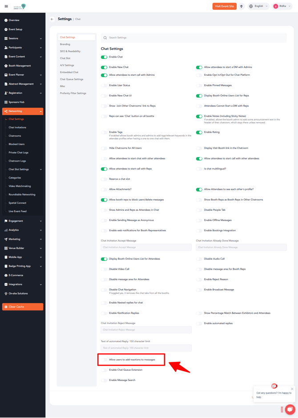Open the English language dropdown

click(x=258, y=6)
